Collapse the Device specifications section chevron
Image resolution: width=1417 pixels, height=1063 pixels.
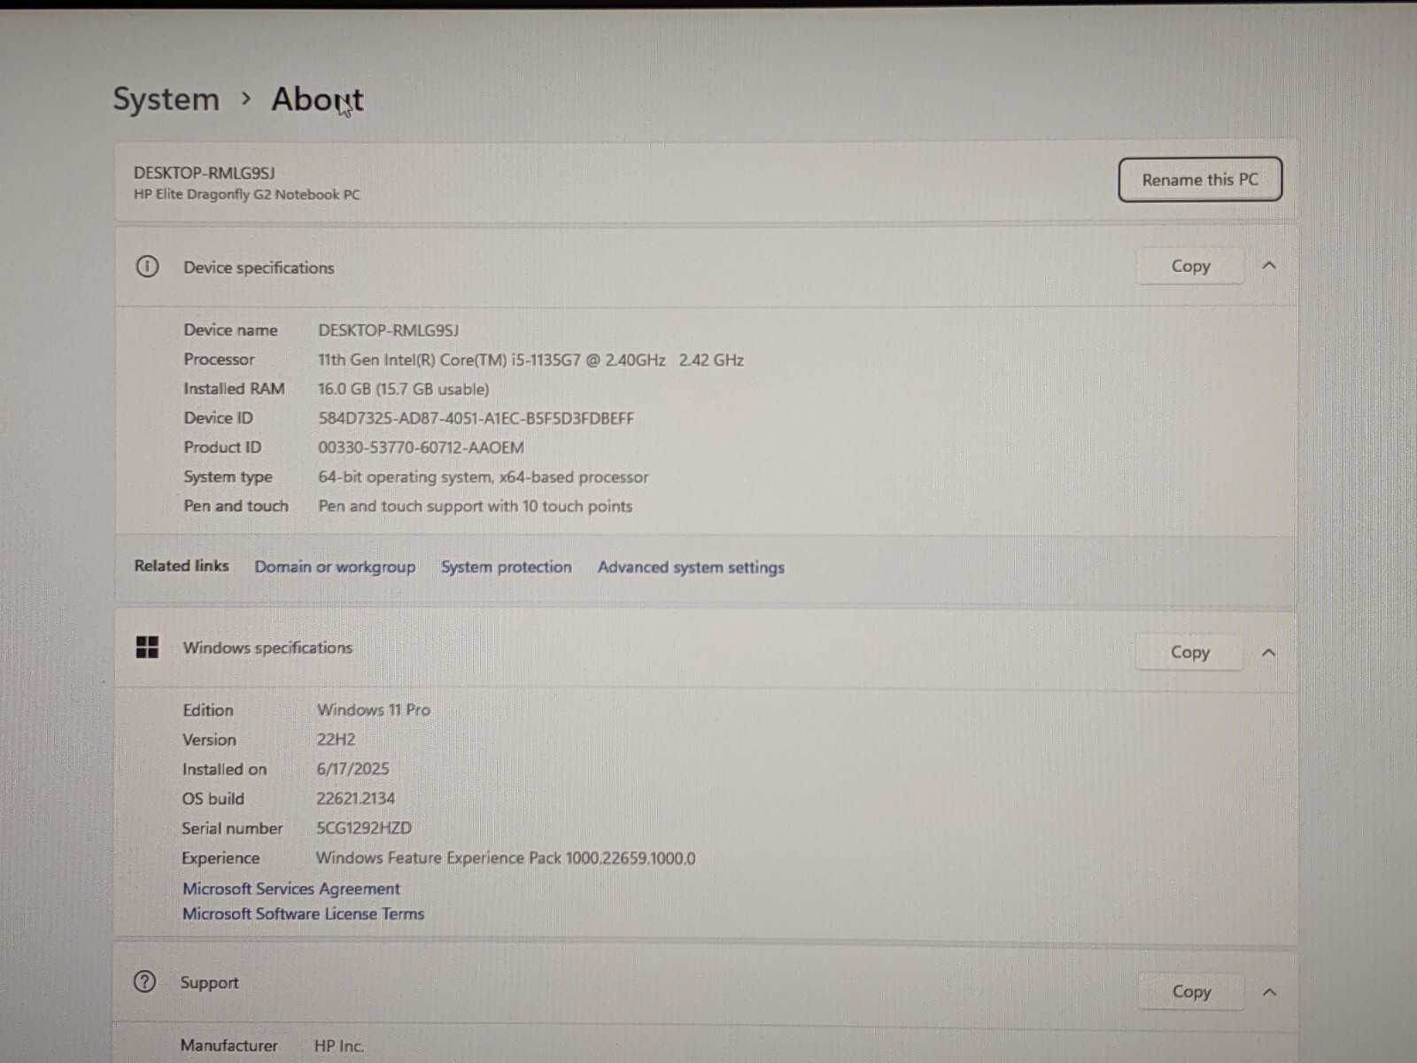(1269, 266)
